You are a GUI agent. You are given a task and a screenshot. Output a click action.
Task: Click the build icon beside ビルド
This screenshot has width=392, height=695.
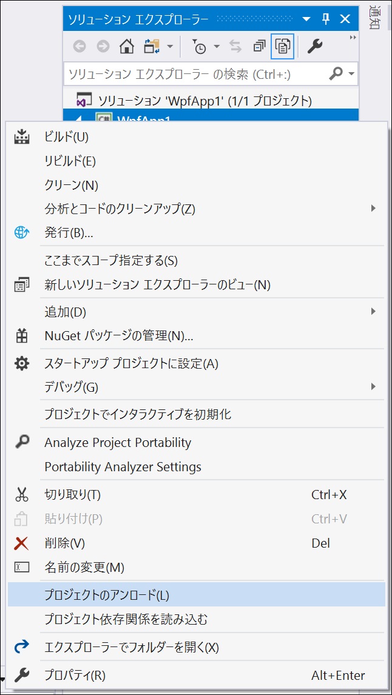(x=22, y=137)
